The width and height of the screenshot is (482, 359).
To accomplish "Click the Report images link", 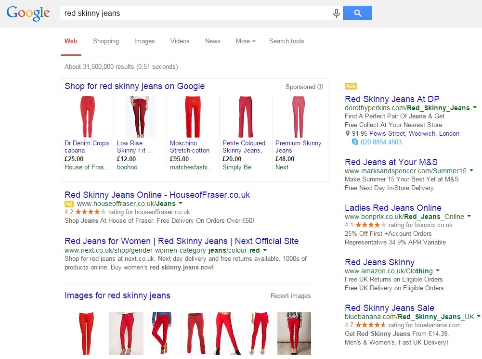I will 290,296.
